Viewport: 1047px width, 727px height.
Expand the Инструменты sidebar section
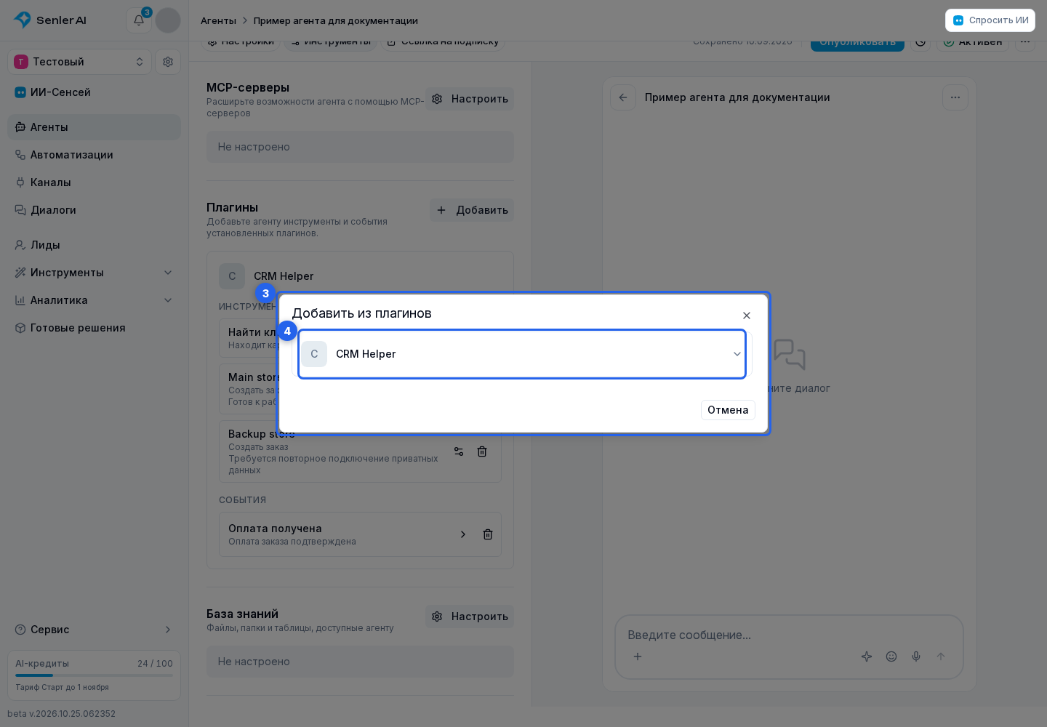(x=95, y=273)
